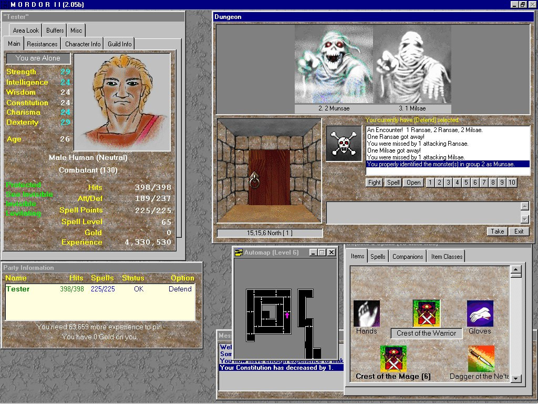Click the down arrow of items scrollbar
This screenshot has width=538, height=404.
(516, 378)
